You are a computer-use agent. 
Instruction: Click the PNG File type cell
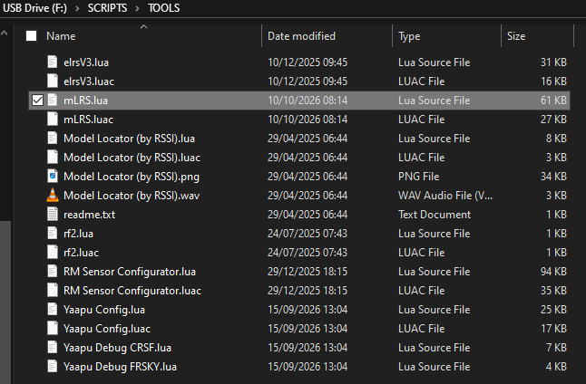[418, 177]
